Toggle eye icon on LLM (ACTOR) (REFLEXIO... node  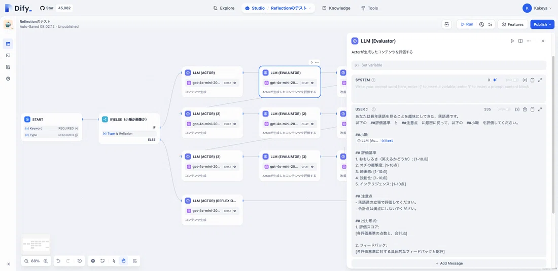click(234, 211)
